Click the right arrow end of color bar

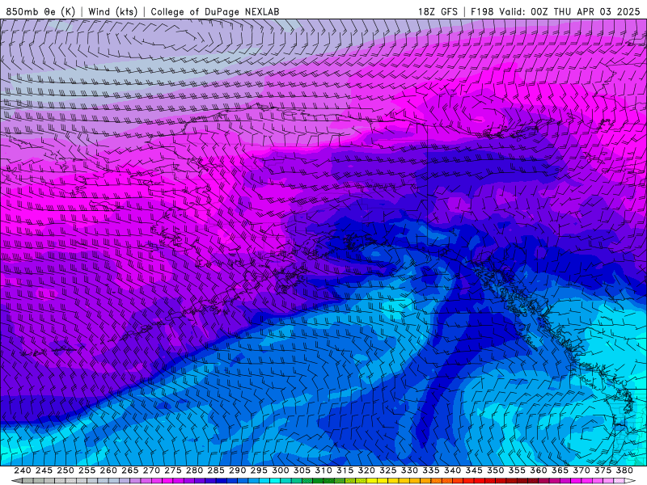pyautogui.click(x=628, y=481)
